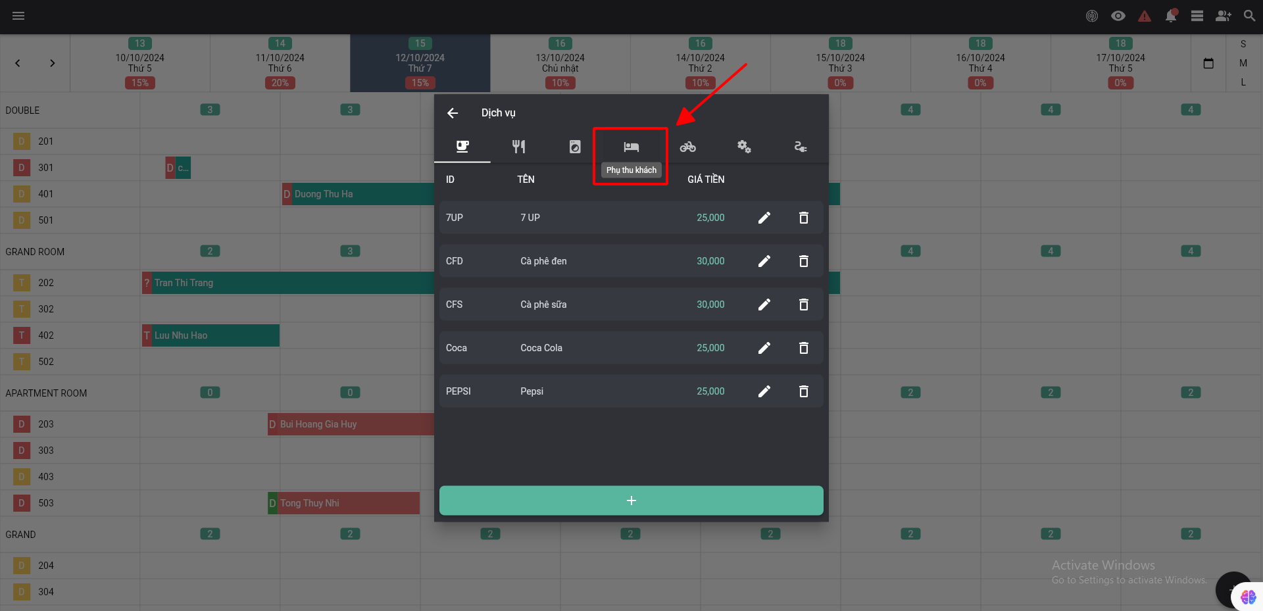1263x611 pixels.
Task: Switch to L view size
Action: pyautogui.click(x=1243, y=82)
